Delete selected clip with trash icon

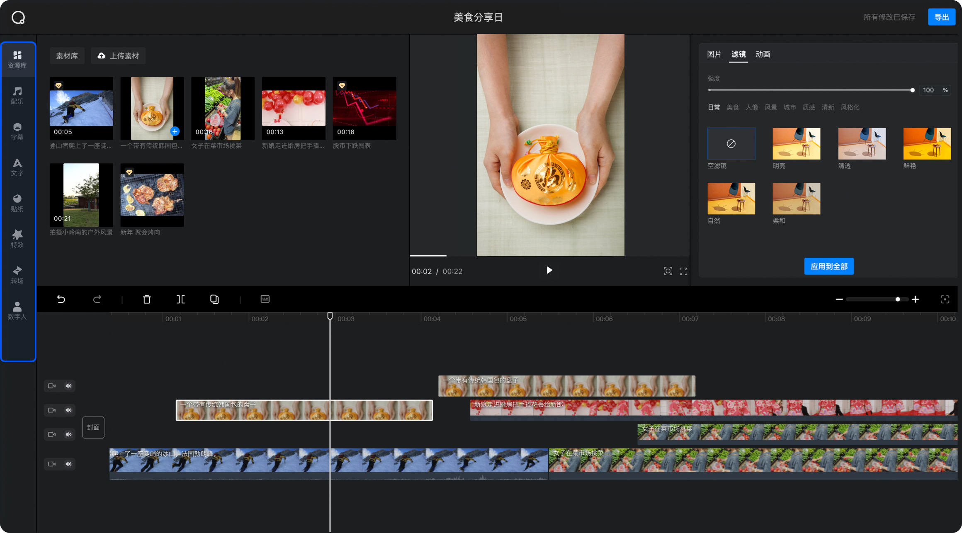click(x=147, y=299)
